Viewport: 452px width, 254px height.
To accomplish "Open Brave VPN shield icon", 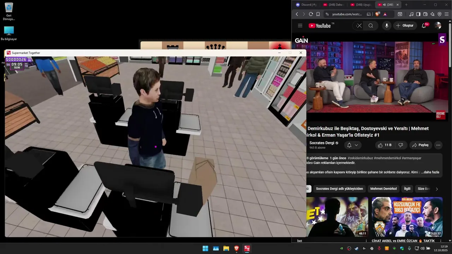I will [440, 14].
